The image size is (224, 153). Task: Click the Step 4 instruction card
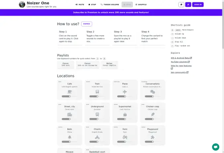(x=153, y=37)
